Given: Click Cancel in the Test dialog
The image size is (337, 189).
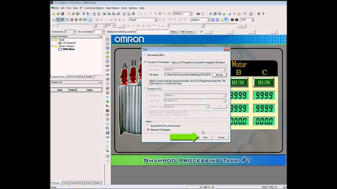Looking at the screenshot, I should [x=221, y=137].
